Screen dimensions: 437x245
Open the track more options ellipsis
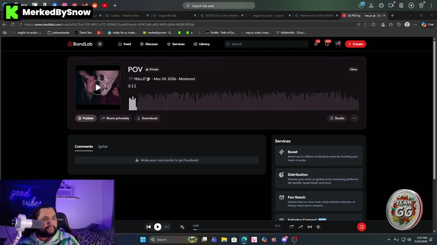354,118
